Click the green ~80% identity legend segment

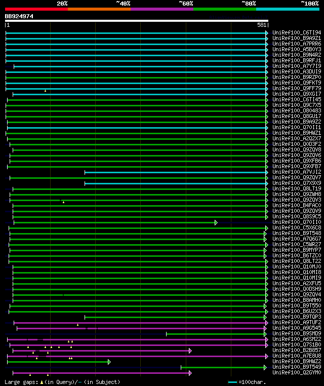(x=225, y=9)
